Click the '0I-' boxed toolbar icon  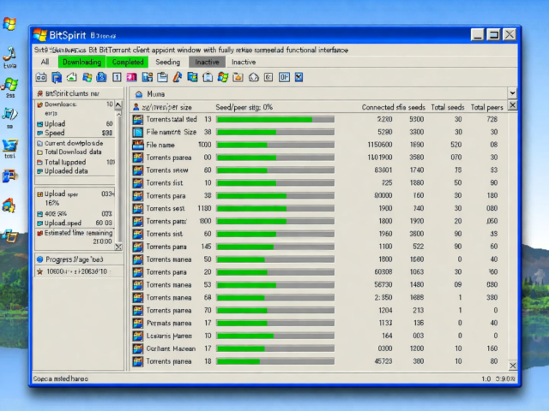click(284, 77)
